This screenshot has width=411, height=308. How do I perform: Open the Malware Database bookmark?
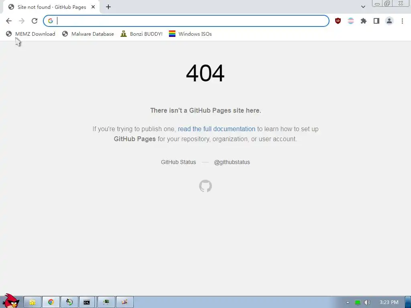coord(88,34)
